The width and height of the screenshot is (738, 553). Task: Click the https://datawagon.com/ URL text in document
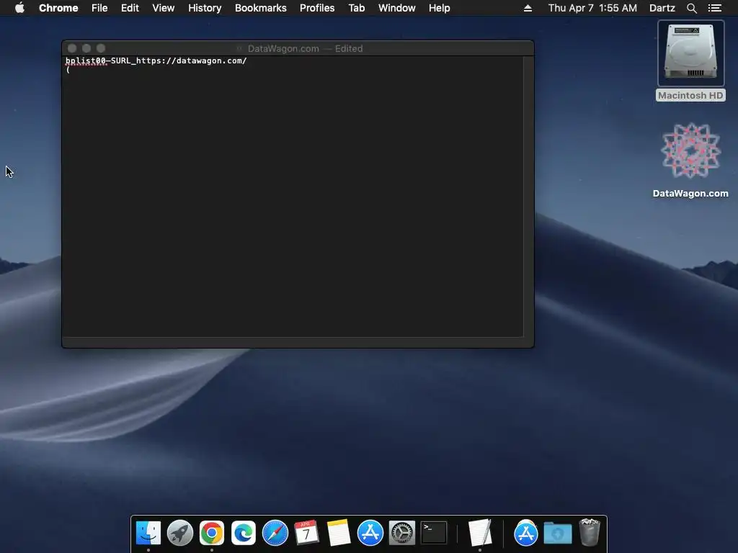pyautogui.click(x=192, y=60)
